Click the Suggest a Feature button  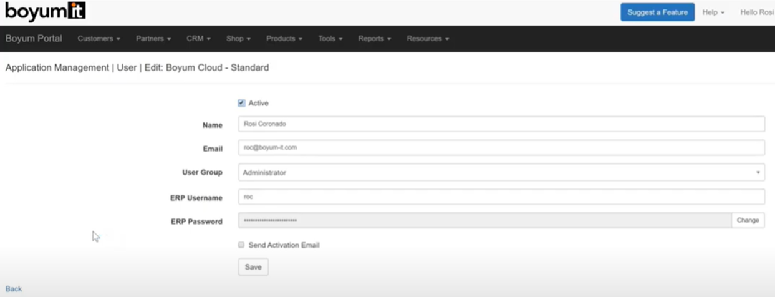click(x=657, y=12)
